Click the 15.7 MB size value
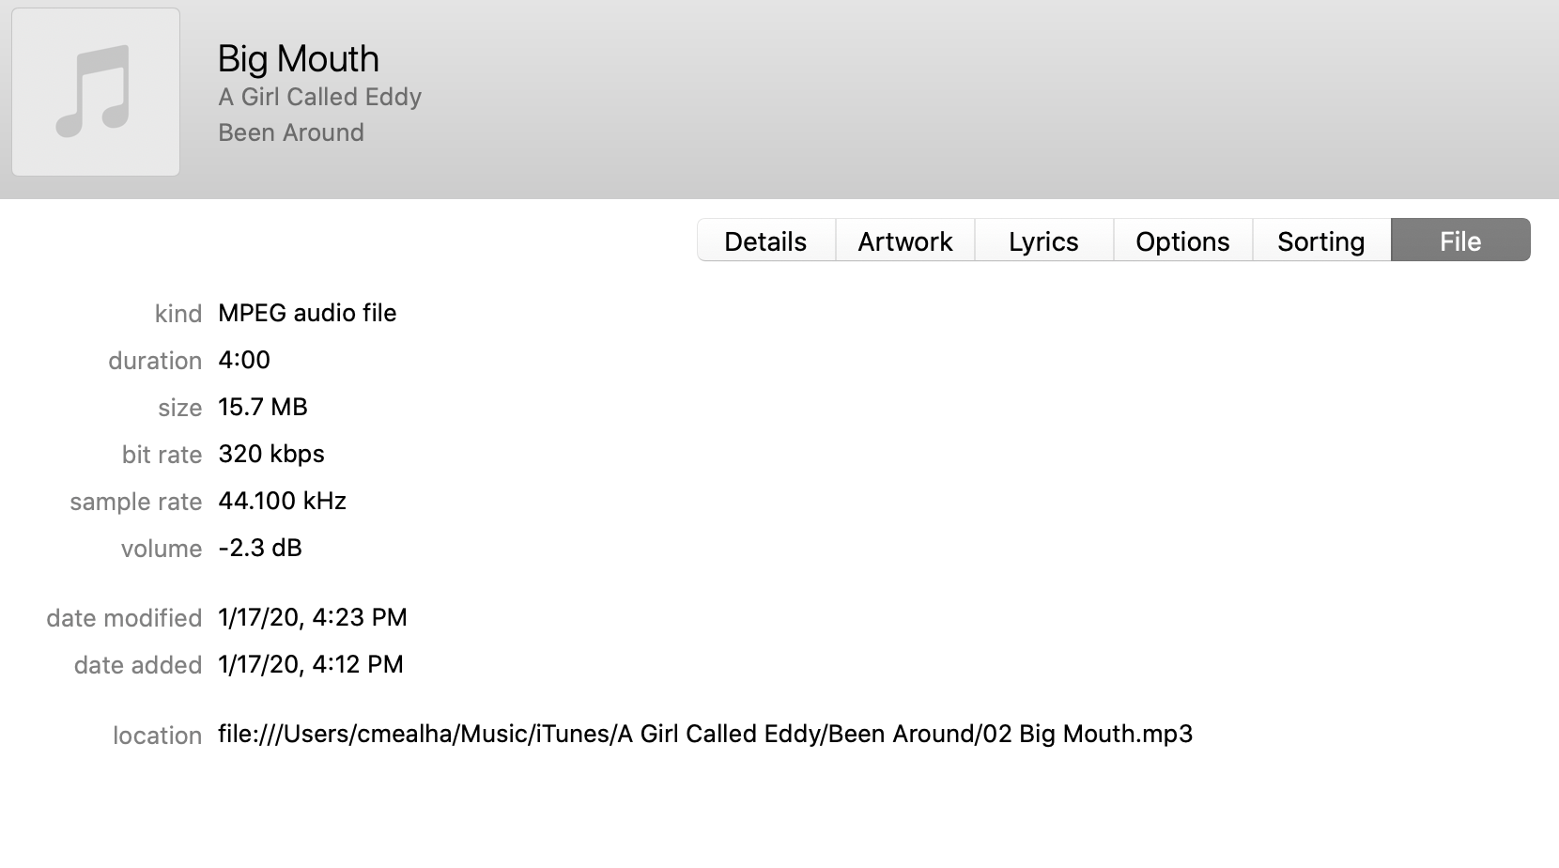Screen dimensions: 1559x868 (x=263, y=407)
